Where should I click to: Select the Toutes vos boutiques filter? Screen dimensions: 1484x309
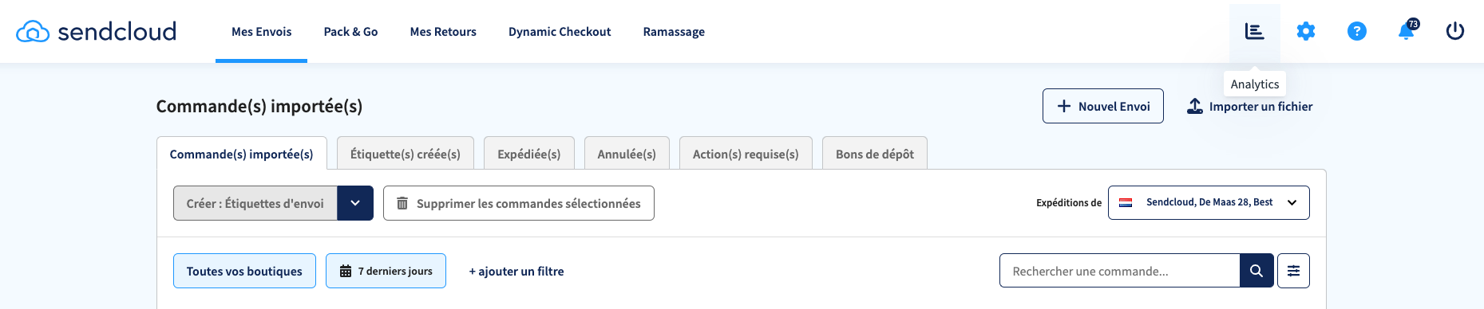coord(244,271)
